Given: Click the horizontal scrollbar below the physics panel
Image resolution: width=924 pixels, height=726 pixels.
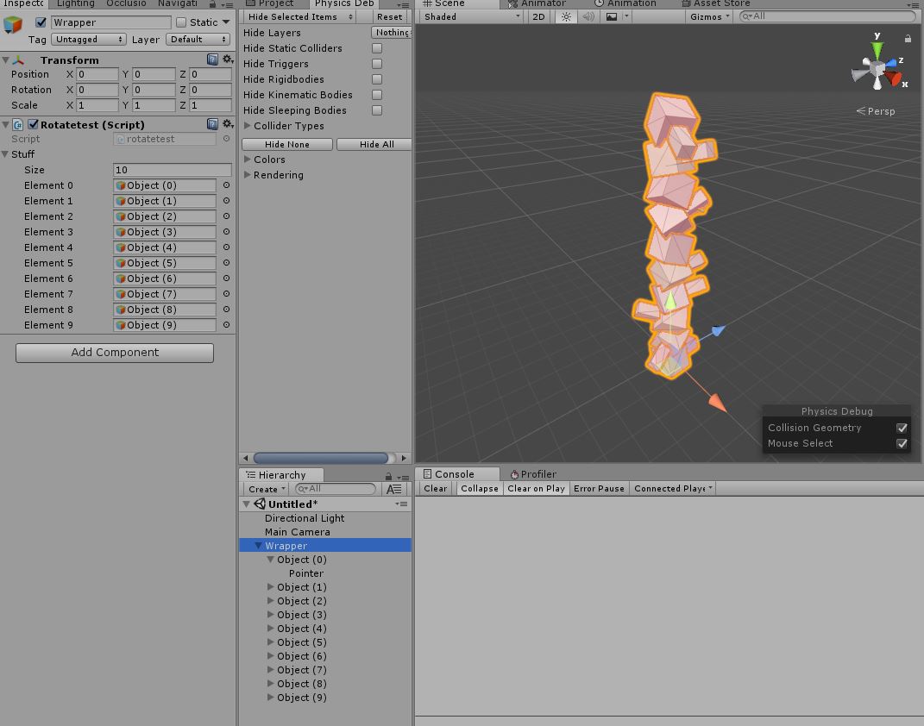Looking at the screenshot, I should (x=324, y=458).
